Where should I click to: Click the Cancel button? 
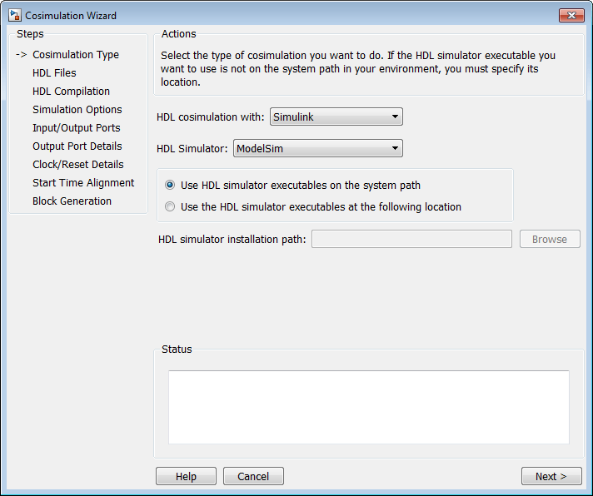[253, 477]
